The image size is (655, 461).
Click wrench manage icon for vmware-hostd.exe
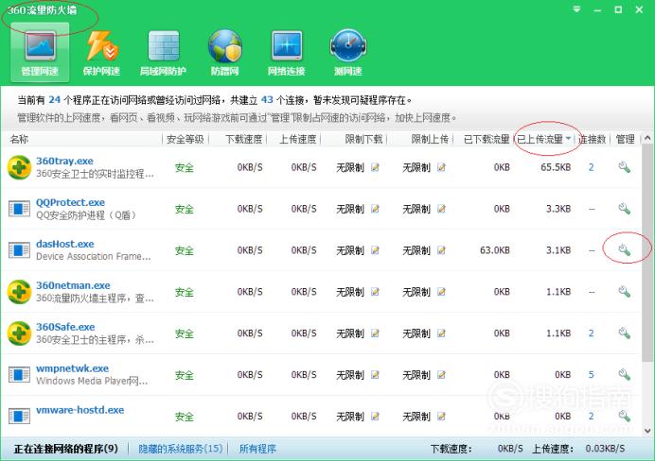point(624,416)
